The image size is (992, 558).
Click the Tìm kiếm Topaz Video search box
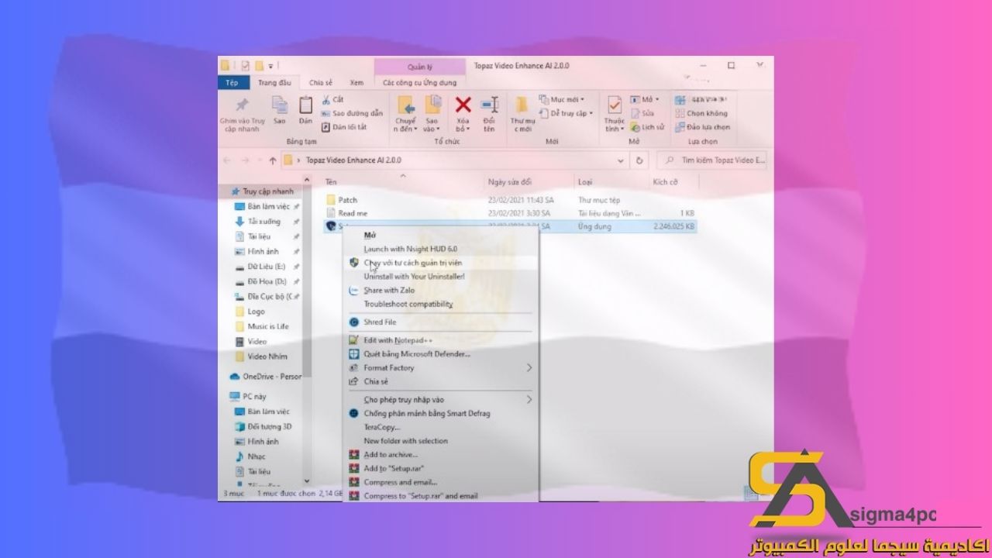coord(713,160)
